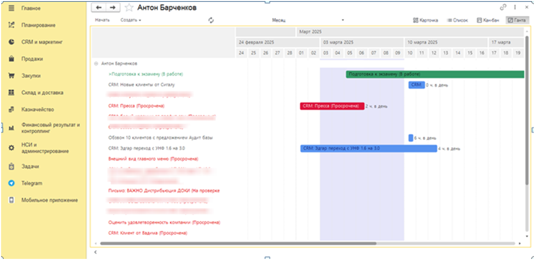
Task: Open CRM и маркетинг section
Action: tap(43, 42)
